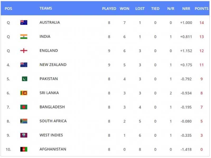This screenshot has width=211, height=158.
Task: Sort by the NRR column header
Action: click(186, 9)
